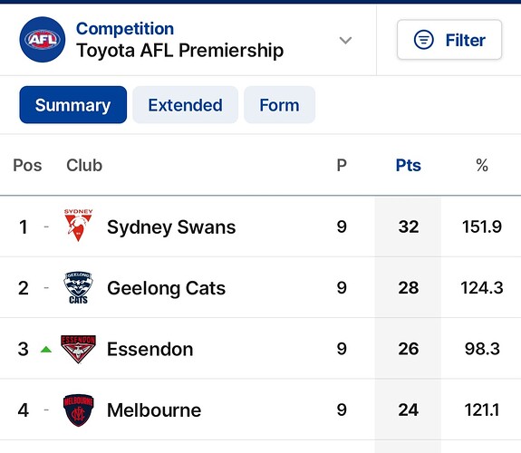The image size is (521, 453).
Task: Select the Summary tab
Action: click(73, 105)
